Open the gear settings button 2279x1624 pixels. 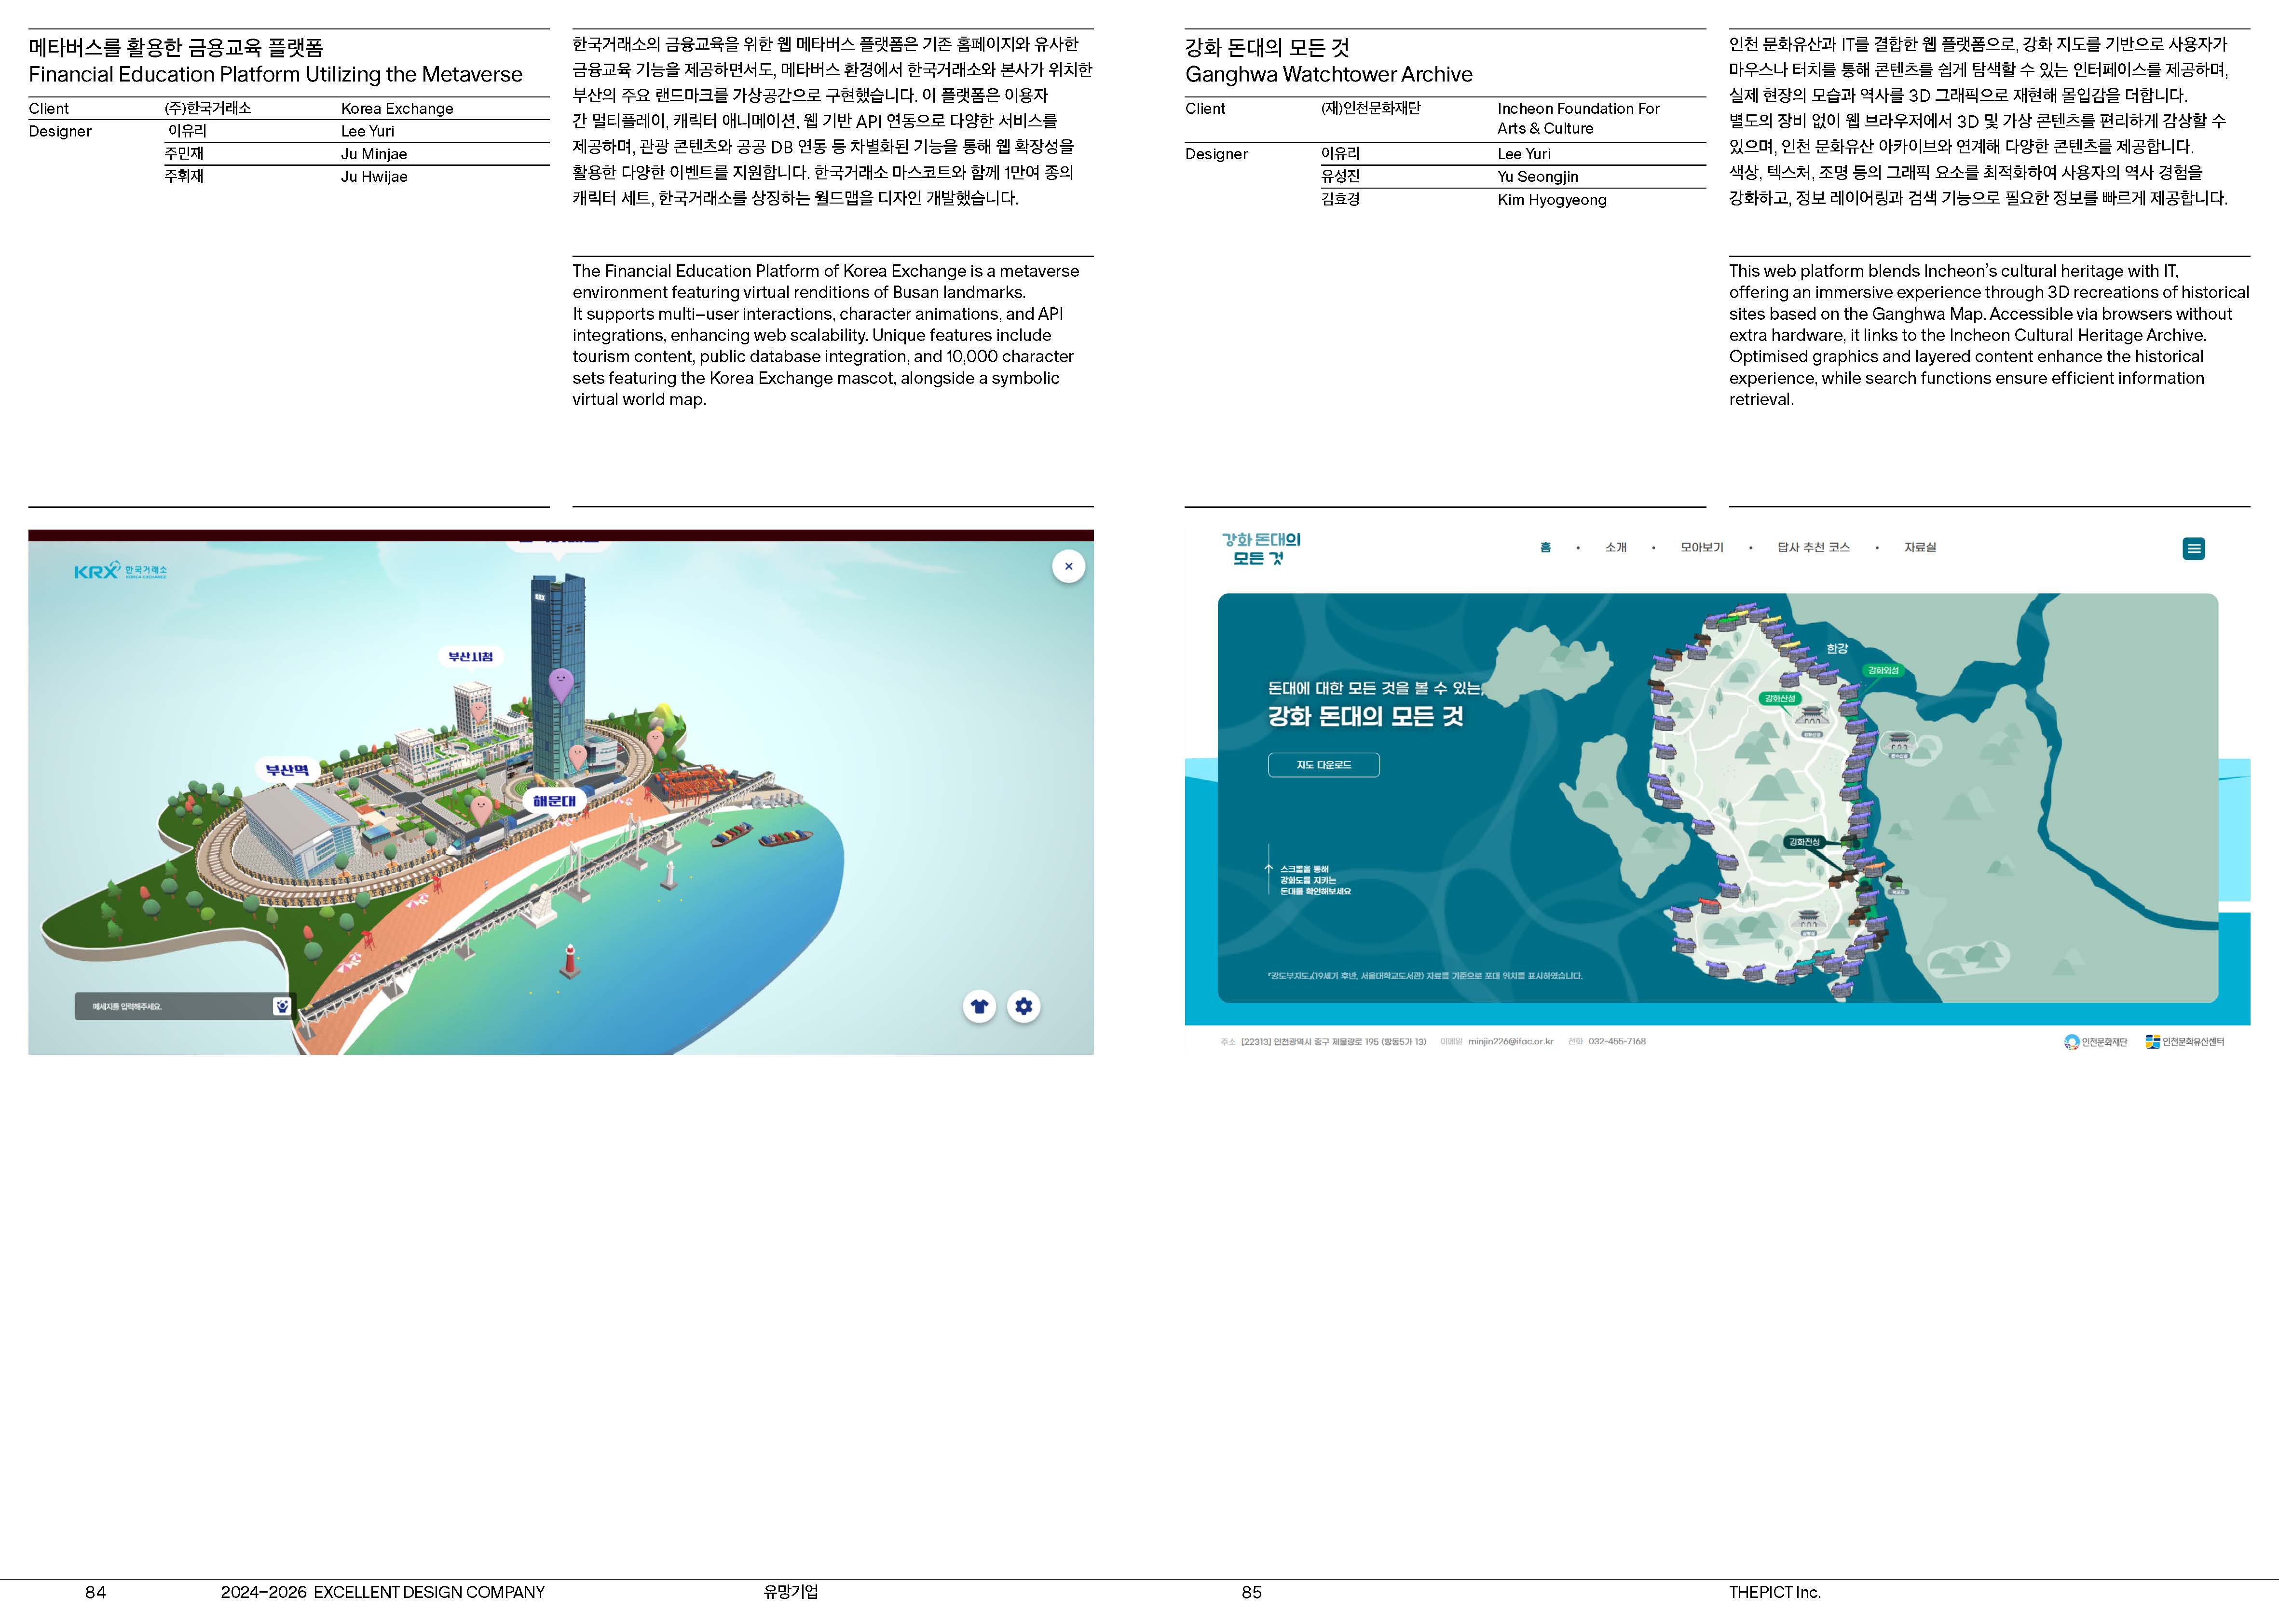point(1023,1006)
